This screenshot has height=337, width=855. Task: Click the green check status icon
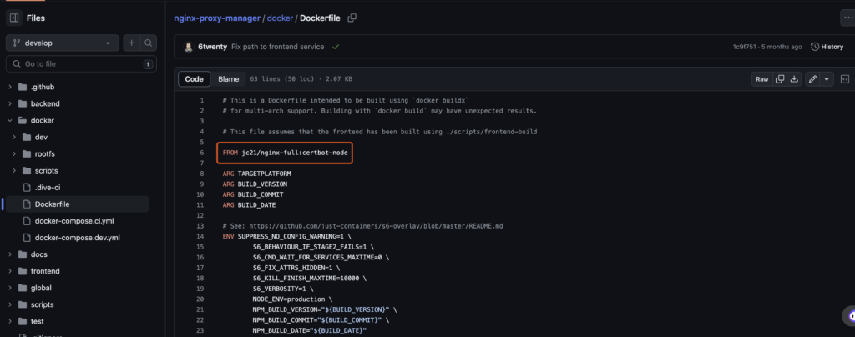click(336, 47)
